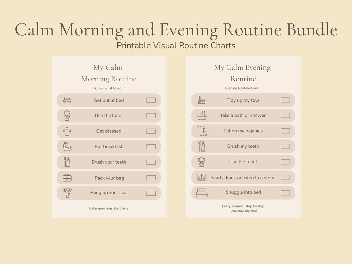352x264 pixels.
Task: Tick the take a bath or shower checkbox
Action: pyautogui.click(x=285, y=115)
